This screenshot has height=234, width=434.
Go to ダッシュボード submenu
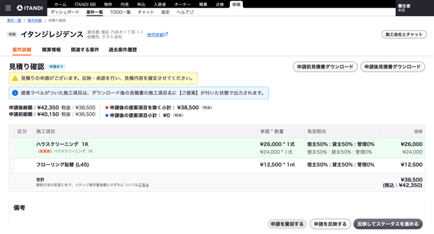click(65, 12)
